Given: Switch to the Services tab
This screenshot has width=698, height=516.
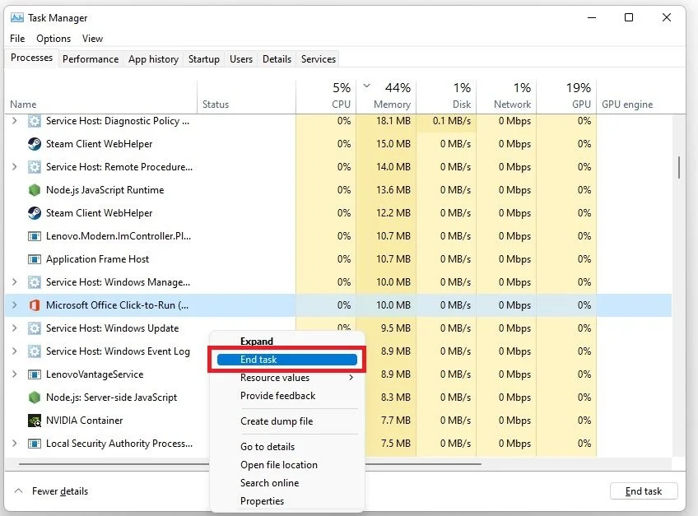Looking at the screenshot, I should point(319,59).
